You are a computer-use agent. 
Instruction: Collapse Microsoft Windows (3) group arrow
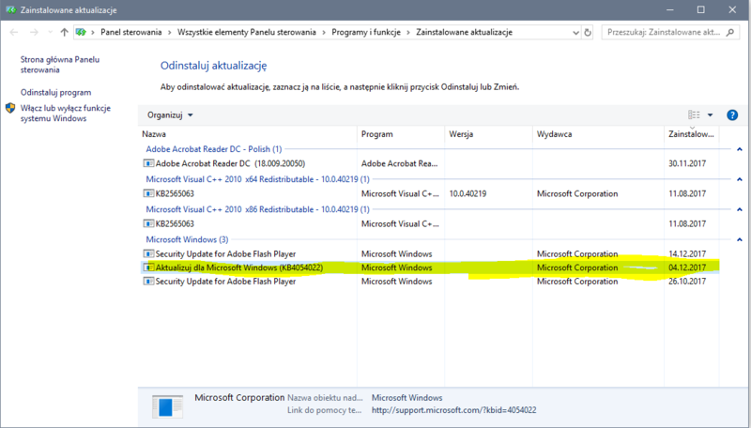pyautogui.click(x=740, y=239)
